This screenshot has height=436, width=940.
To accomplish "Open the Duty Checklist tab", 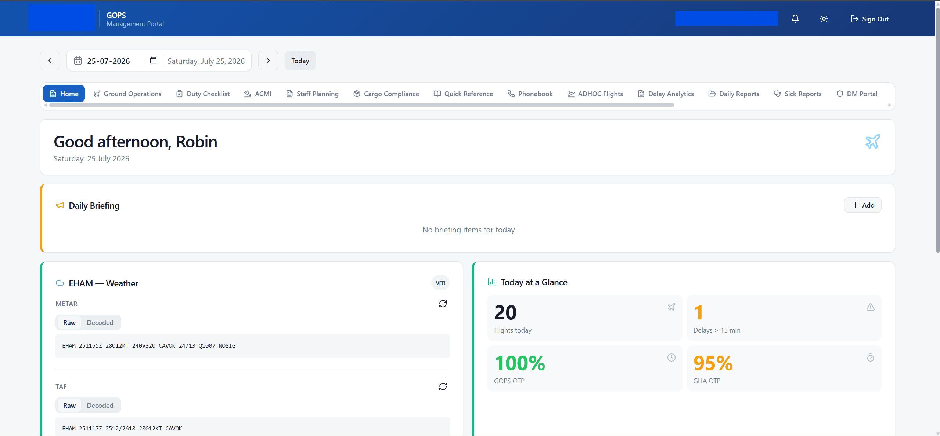I will coord(203,94).
